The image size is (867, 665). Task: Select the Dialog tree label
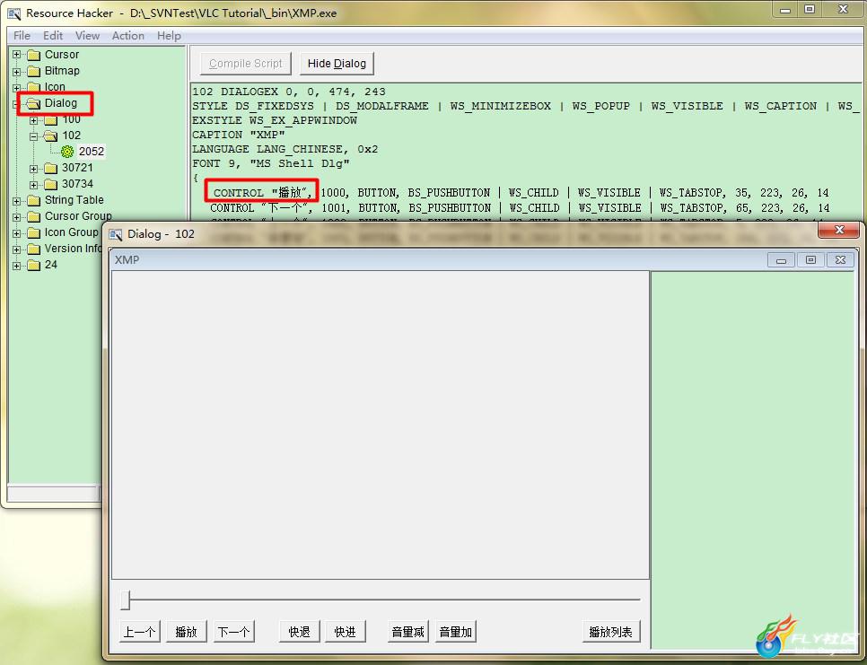point(61,103)
